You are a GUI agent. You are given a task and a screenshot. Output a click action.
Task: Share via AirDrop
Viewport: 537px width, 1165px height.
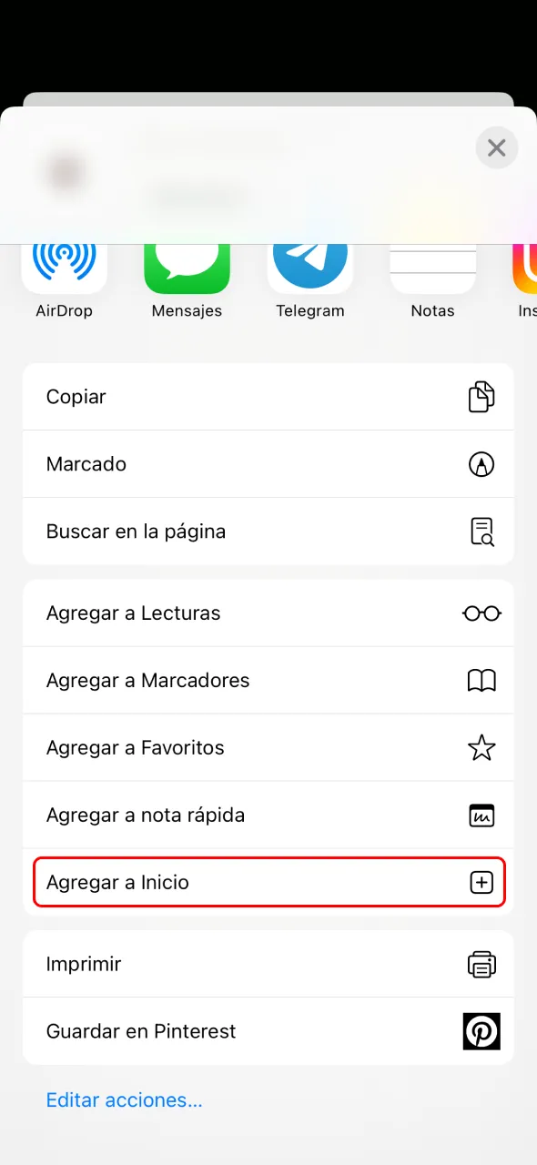click(x=64, y=268)
